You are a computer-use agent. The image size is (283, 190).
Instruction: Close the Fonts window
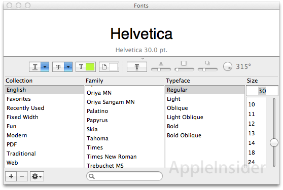(x=10, y=6)
